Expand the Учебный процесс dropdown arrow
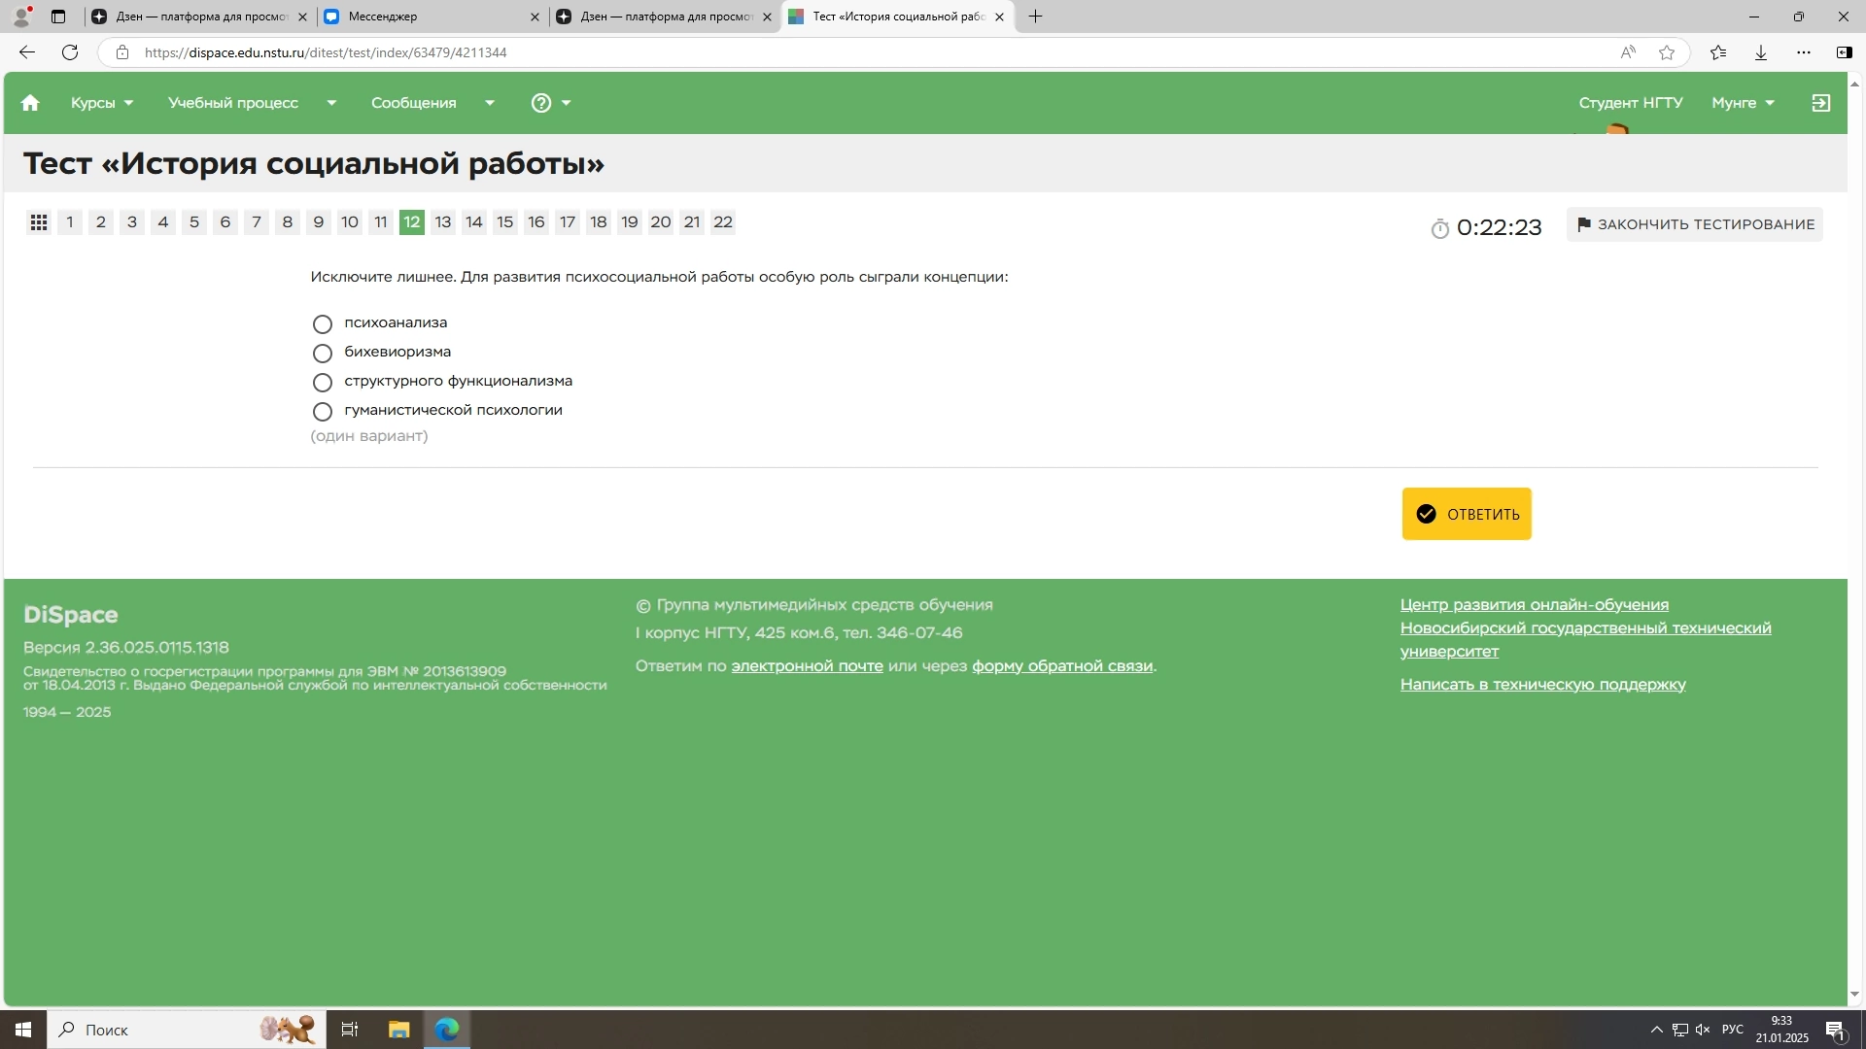1866x1049 pixels. click(331, 103)
